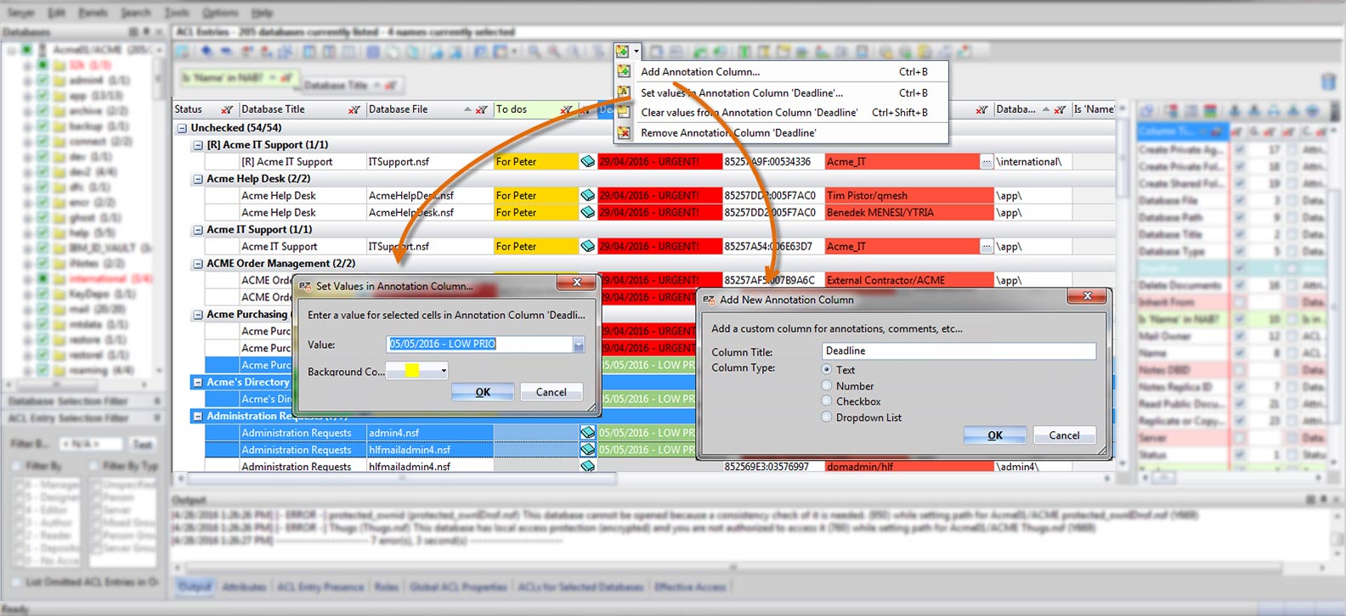Image resolution: width=1346 pixels, height=616 pixels.
Task: Select the Checkbox column type radio button
Action: coord(827,401)
